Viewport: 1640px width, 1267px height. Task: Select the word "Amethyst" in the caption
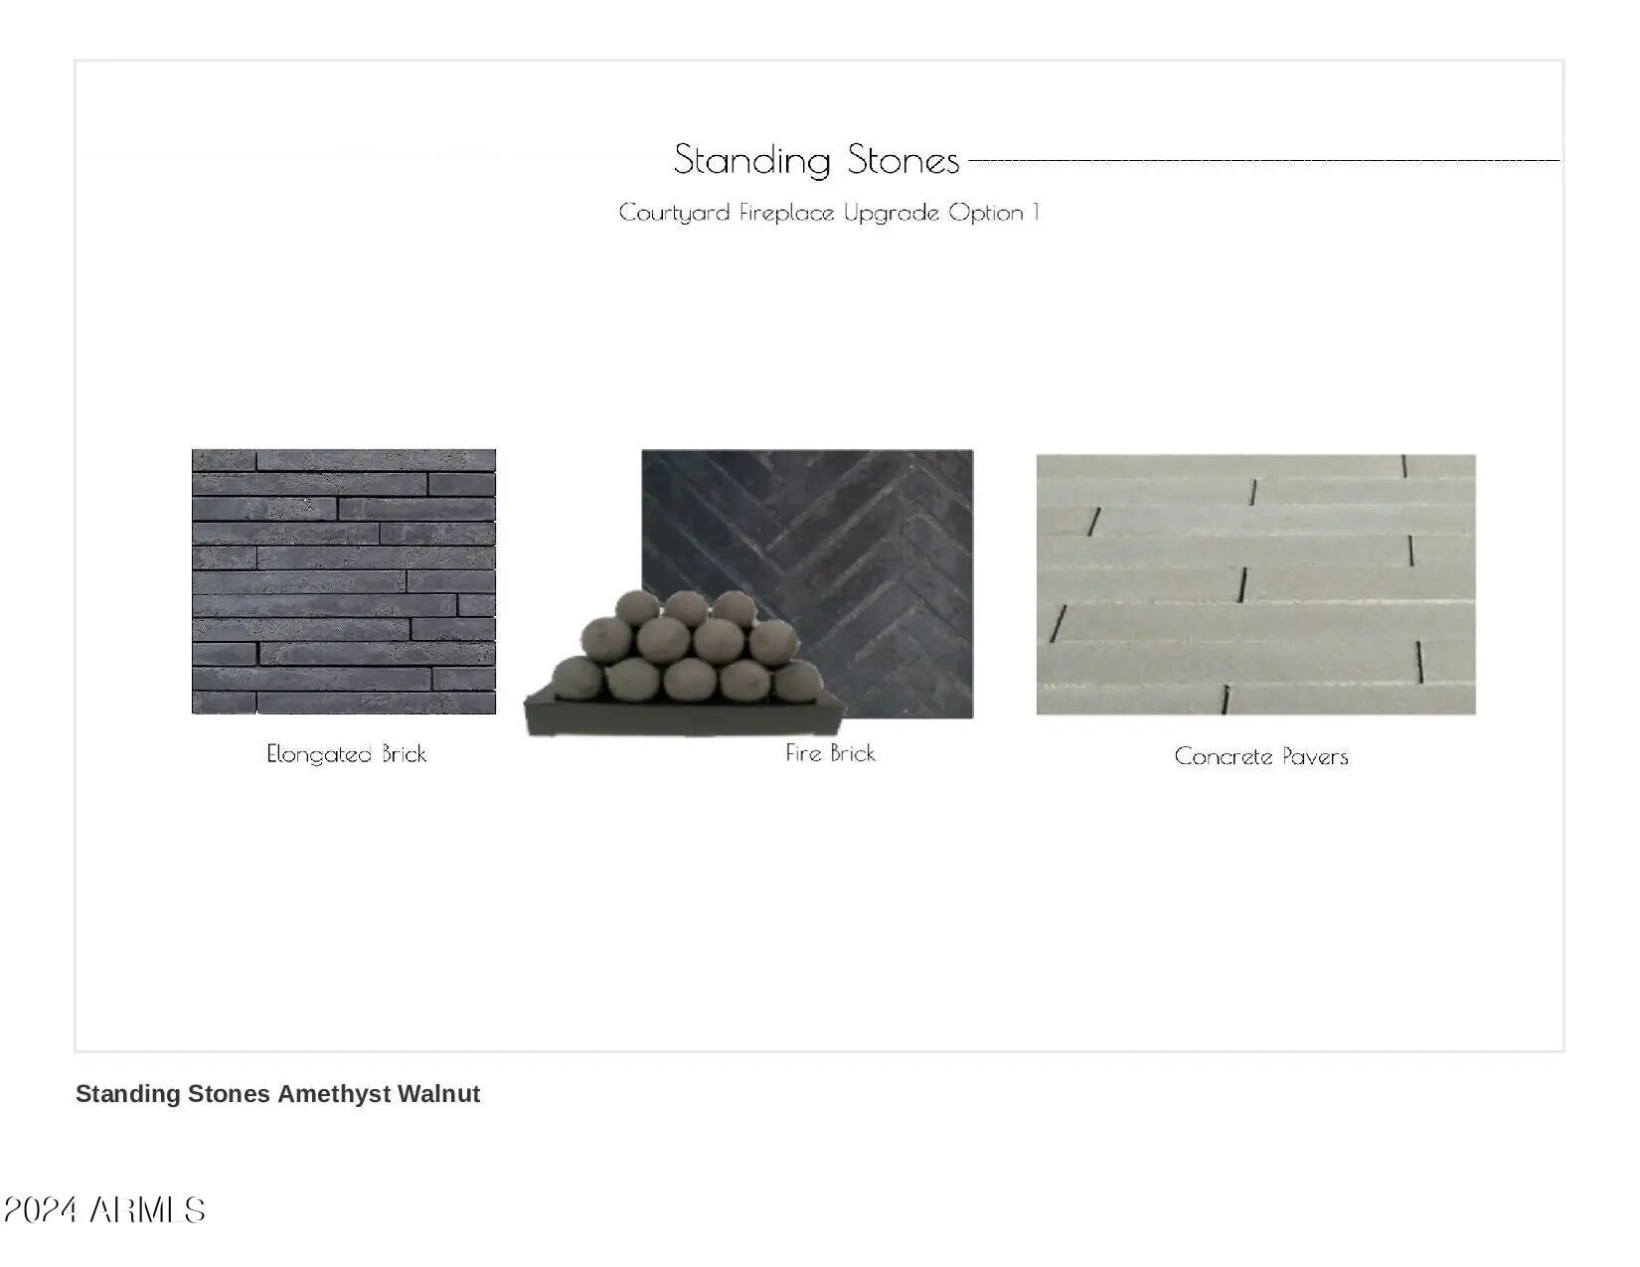[x=334, y=1094]
